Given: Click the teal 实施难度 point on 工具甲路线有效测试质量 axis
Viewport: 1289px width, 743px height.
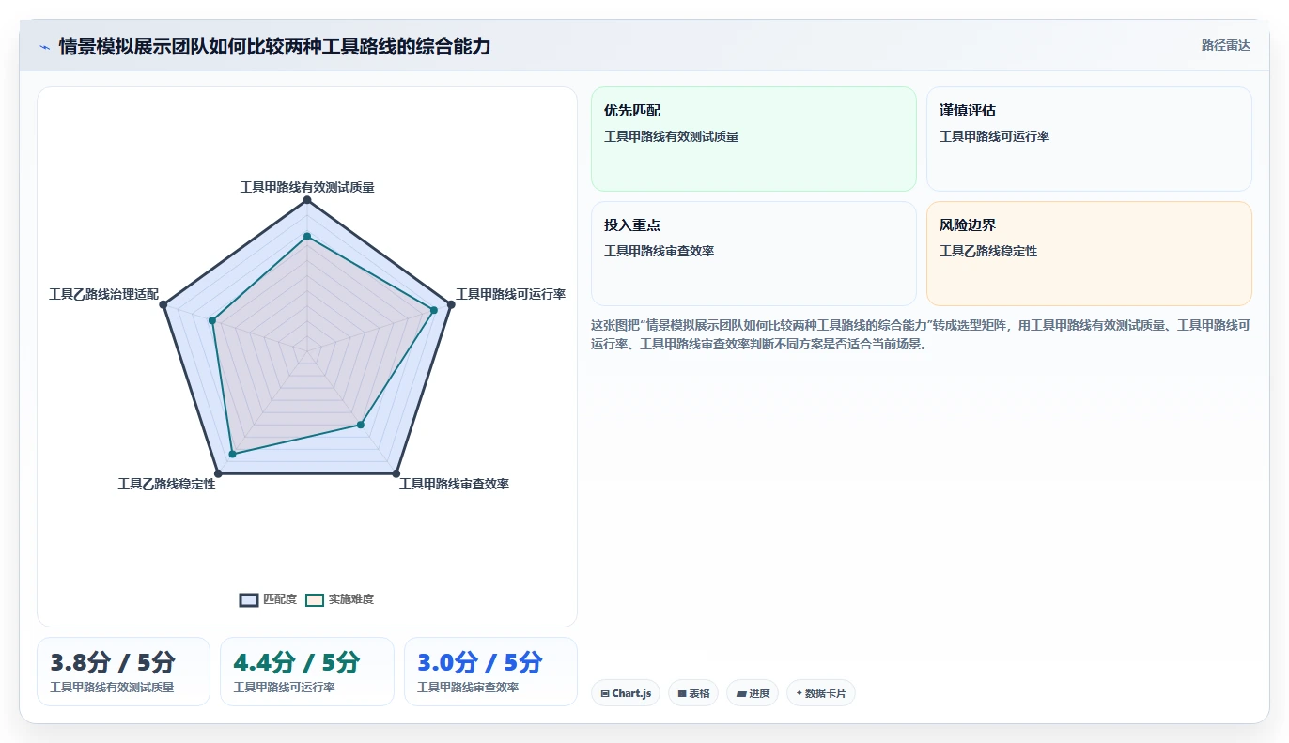Looking at the screenshot, I should pos(307,237).
